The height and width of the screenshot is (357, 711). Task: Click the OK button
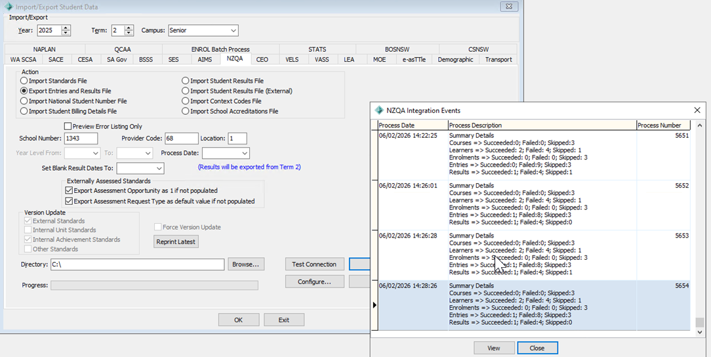(239, 320)
